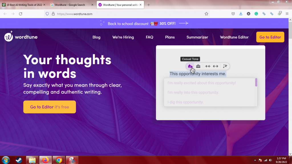The width and height of the screenshot is (292, 164).
Task: Open the Firefox hamburger menu
Action: pyautogui.click(x=287, y=14)
